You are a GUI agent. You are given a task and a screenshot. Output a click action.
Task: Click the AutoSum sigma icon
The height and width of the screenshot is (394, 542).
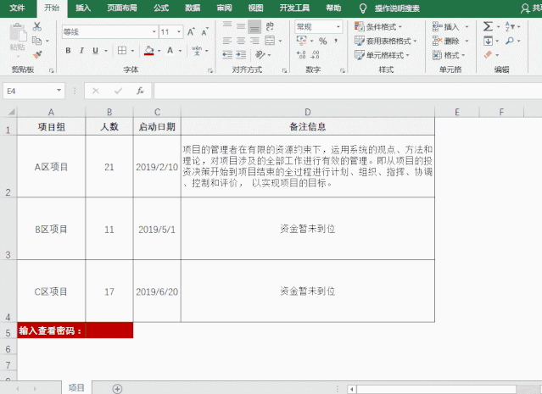488,27
